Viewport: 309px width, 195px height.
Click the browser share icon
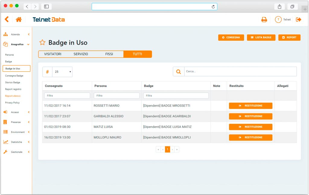pos(279,7)
